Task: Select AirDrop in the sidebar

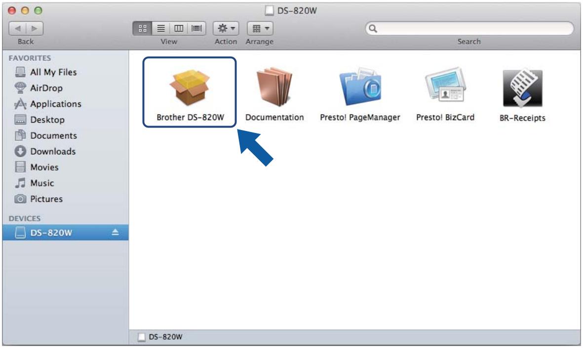Action: (66, 88)
